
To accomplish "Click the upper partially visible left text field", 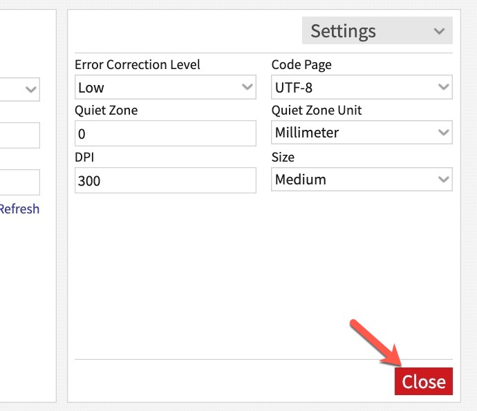I will pyautogui.click(x=19, y=135).
